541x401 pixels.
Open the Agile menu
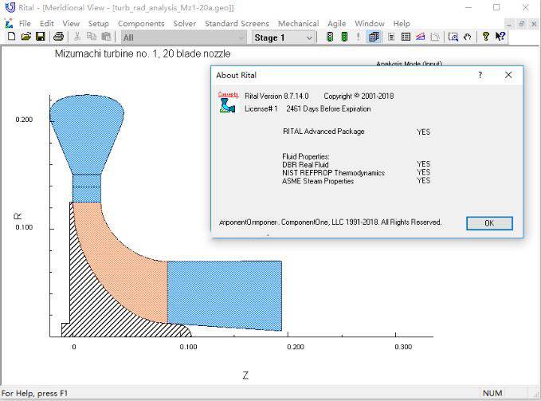coord(337,23)
